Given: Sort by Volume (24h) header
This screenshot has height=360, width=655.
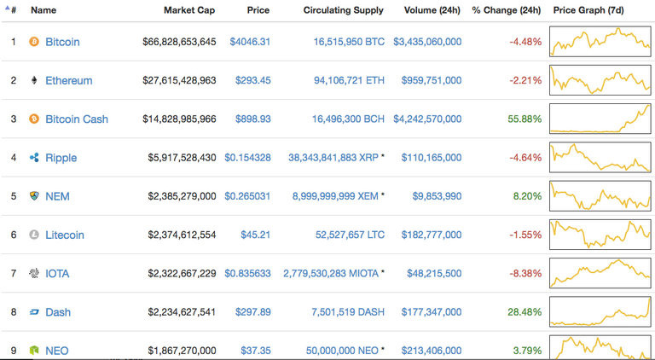Looking at the screenshot, I should pyautogui.click(x=432, y=10).
